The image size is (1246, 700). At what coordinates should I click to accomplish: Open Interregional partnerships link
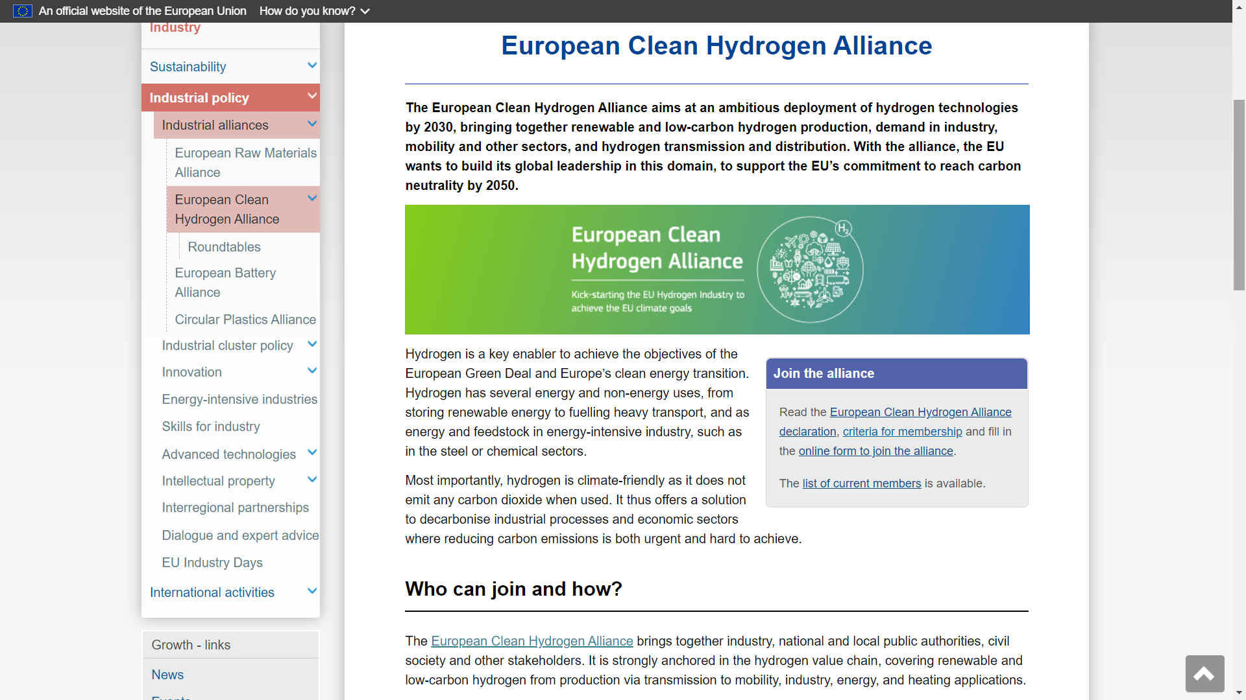pos(235,507)
